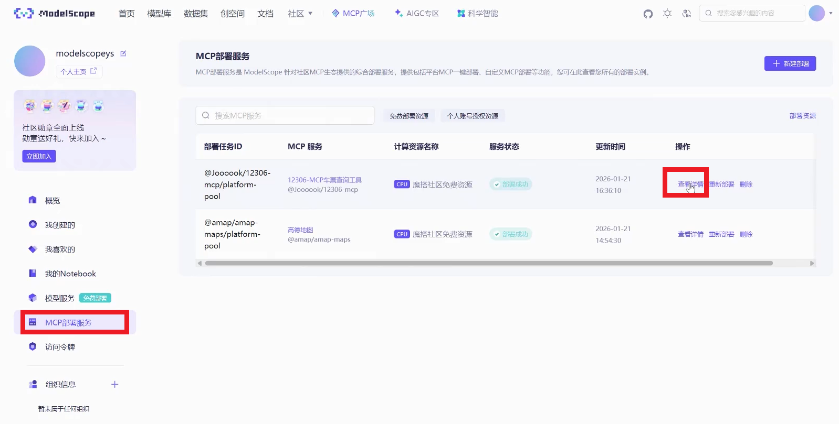The width and height of the screenshot is (839, 424).
Task: Select 个人账号授权资源 filter
Action: [473, 116]
